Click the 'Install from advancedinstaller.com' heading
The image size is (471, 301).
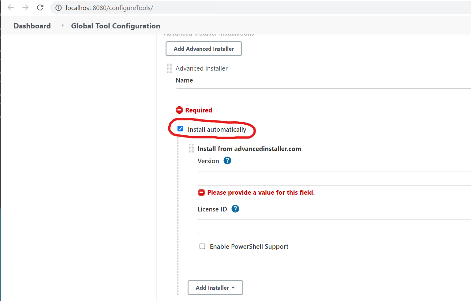click(249, 149)
